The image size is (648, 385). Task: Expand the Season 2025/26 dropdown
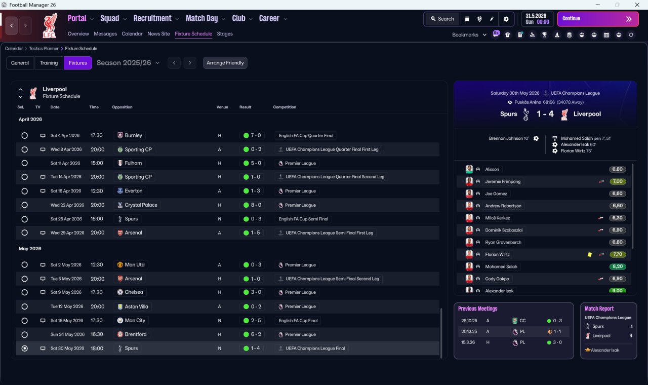[x=128, y=63]
